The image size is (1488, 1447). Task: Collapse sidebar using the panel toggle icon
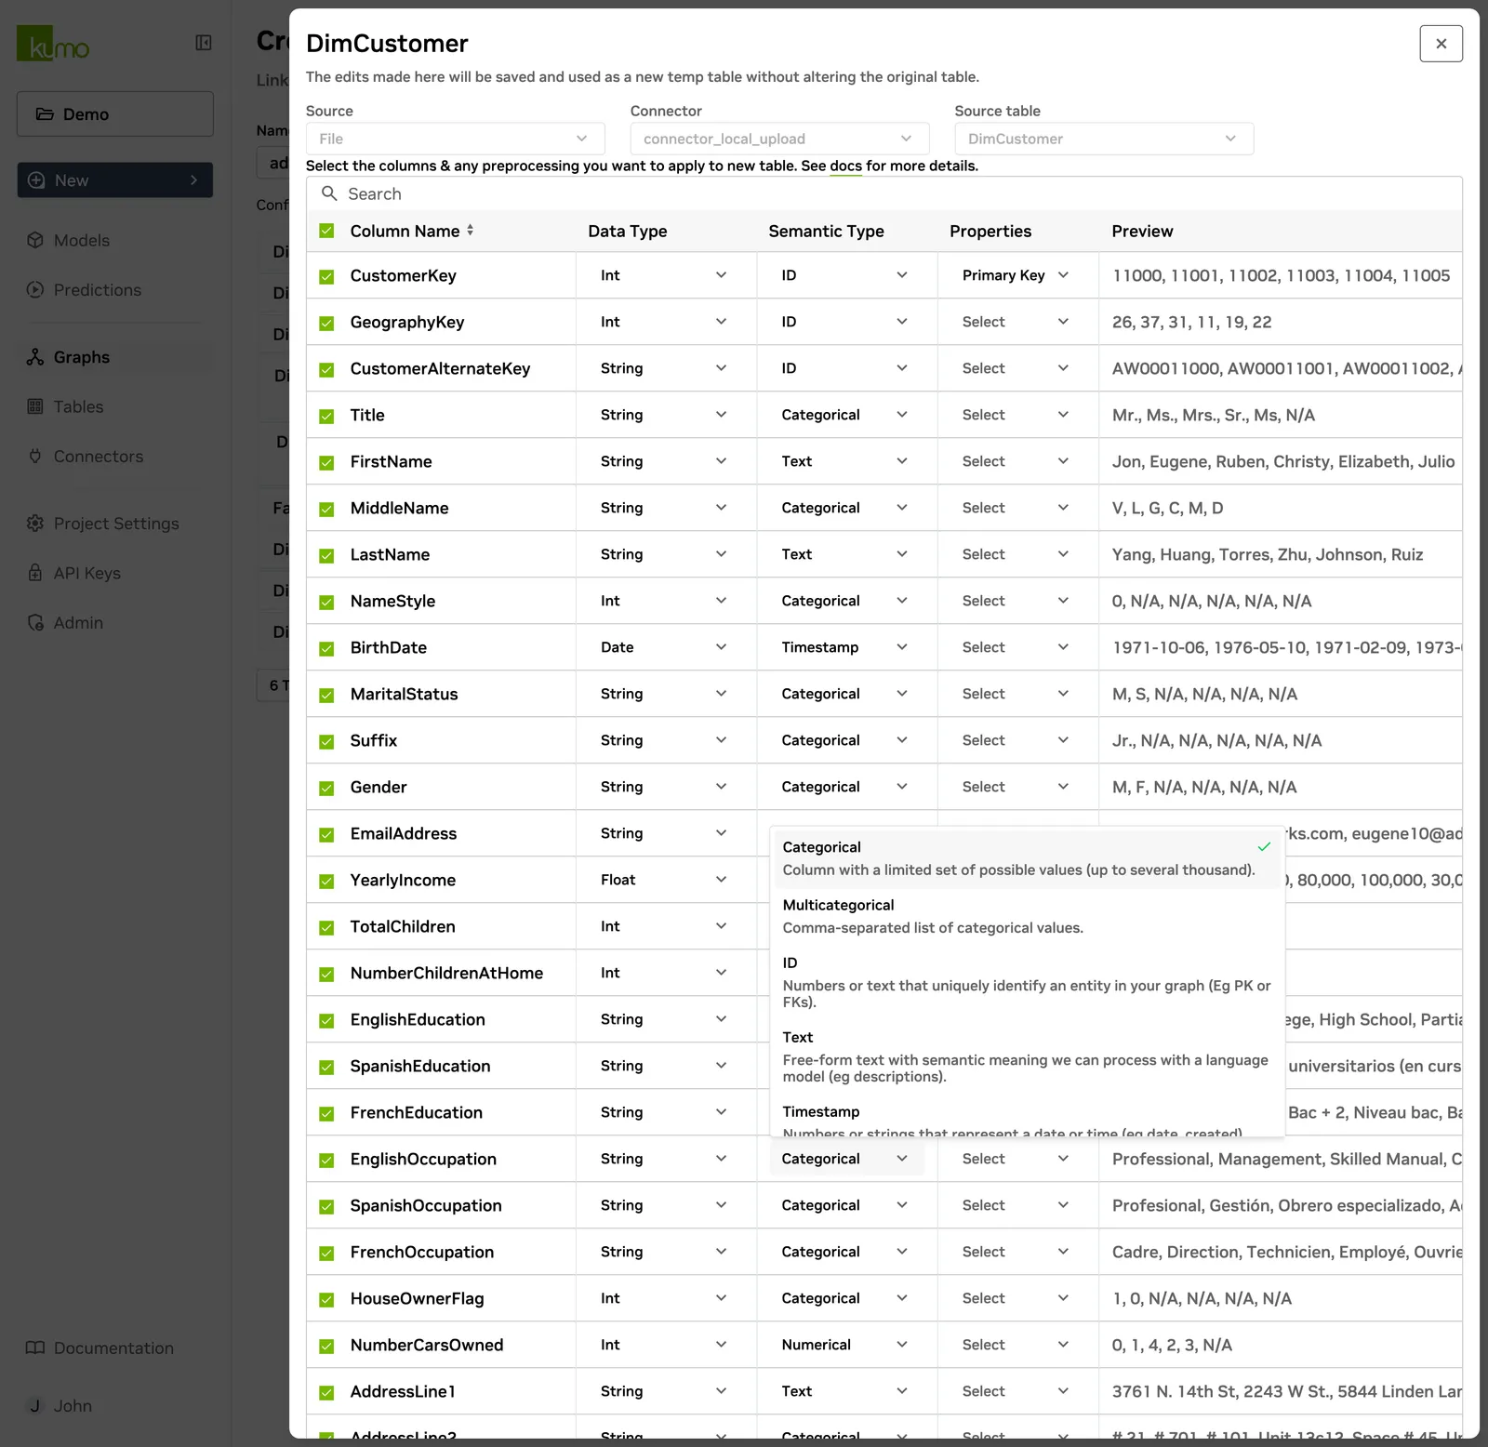coord(204,43)
